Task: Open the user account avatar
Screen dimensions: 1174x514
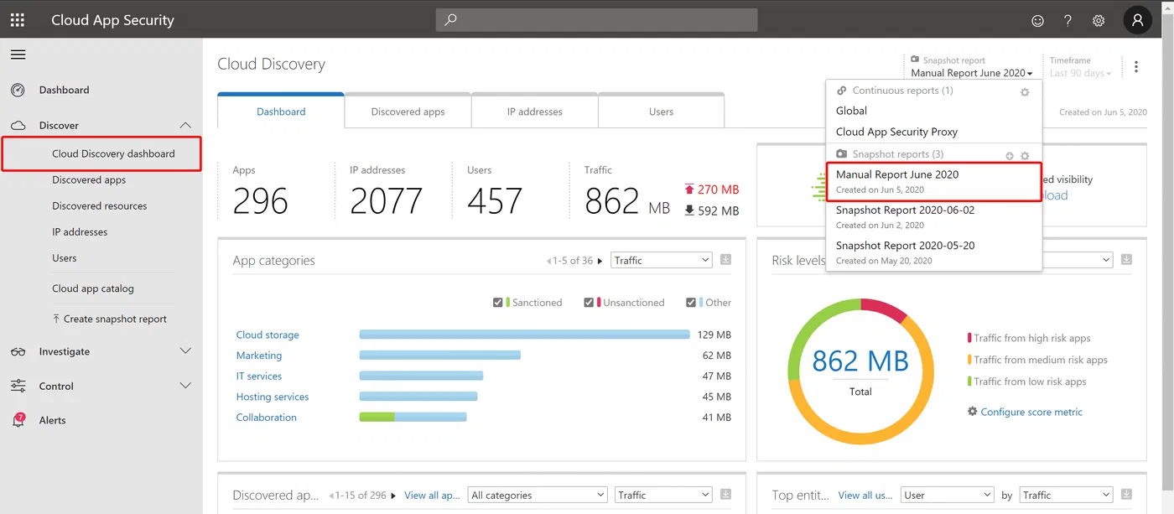Action: tap(1137, 20)
